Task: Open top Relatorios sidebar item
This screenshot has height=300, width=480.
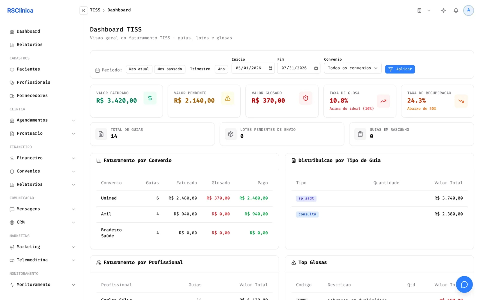Action: [x=42, y=45]
